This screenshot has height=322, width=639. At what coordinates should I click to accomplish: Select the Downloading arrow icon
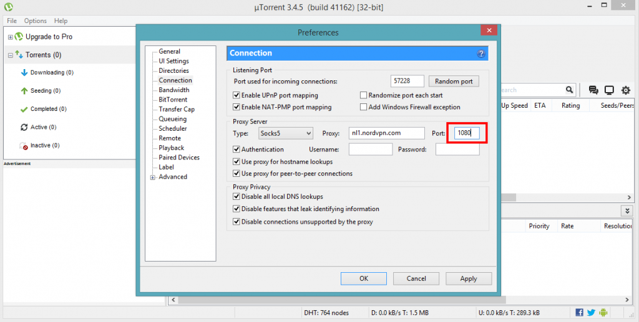24,73
